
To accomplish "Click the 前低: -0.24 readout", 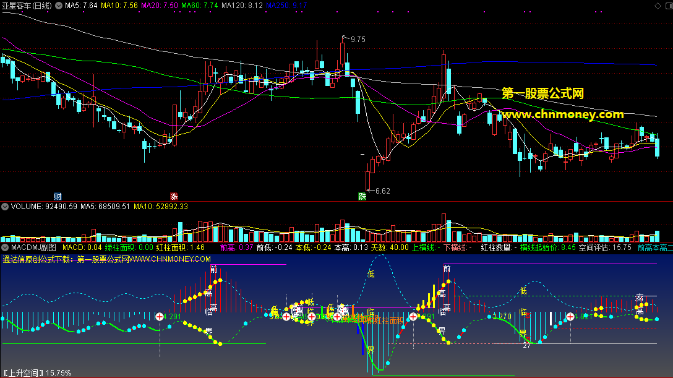I will click(x=274, y=247).
